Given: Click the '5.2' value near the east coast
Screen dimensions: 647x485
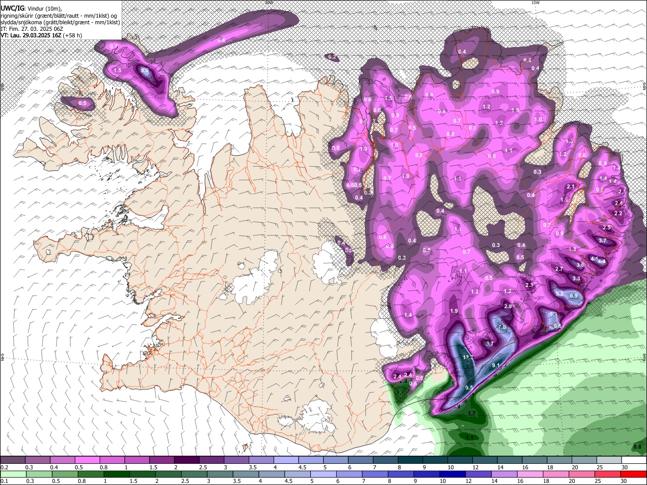Looking at the screenshot, I should click(x=560, y=294).
